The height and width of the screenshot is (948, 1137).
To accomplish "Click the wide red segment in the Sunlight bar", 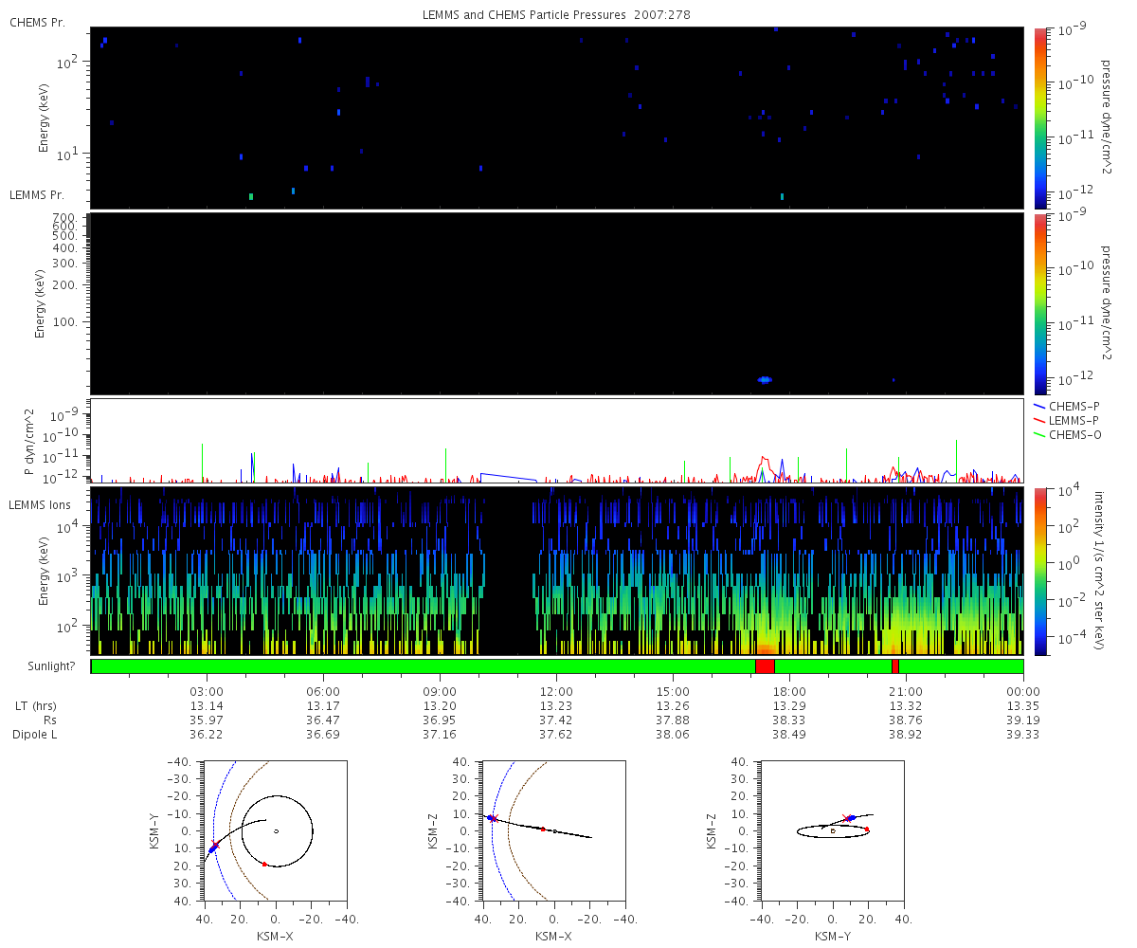I will pyautogui.click(x=765, y=666).
